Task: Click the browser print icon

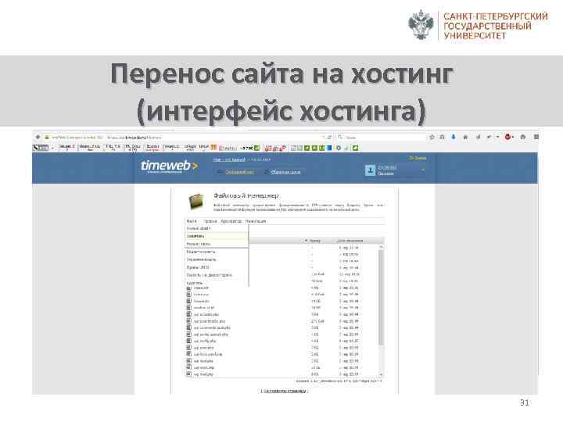Action: pyautogui.click(x=523, y=137)
